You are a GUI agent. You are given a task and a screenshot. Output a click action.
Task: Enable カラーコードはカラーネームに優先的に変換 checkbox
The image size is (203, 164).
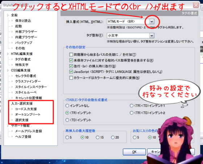[x=71, y=78]
